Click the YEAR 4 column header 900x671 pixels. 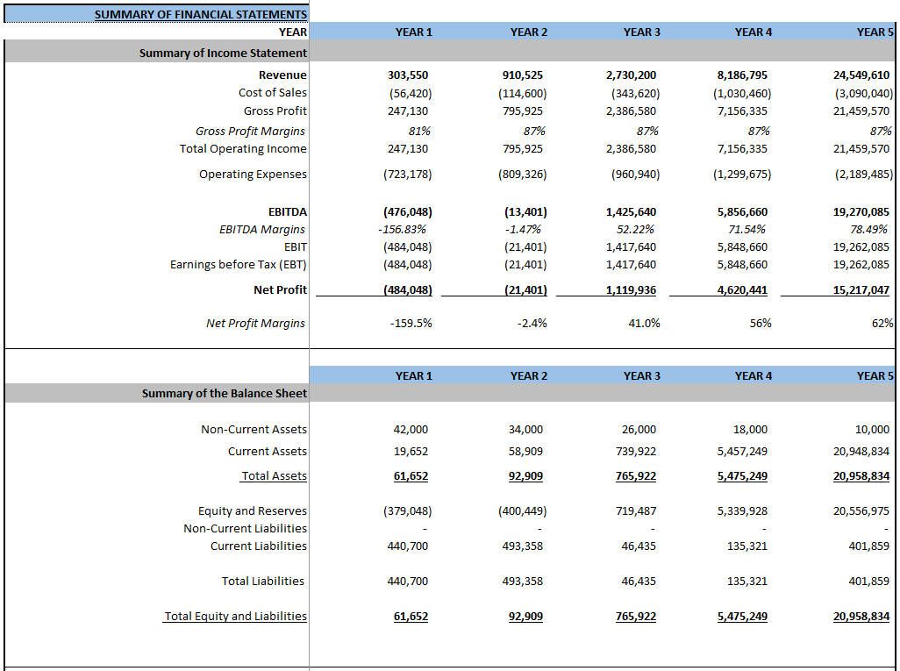pos(753,32)
